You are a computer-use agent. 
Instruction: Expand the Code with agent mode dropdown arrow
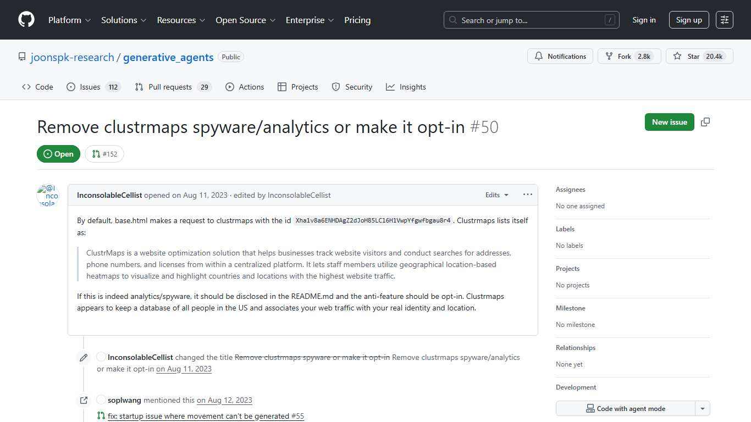(703, 408)
